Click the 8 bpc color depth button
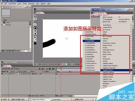The width and height of the screenshot is (135, 101). click(x=17, y=51)
